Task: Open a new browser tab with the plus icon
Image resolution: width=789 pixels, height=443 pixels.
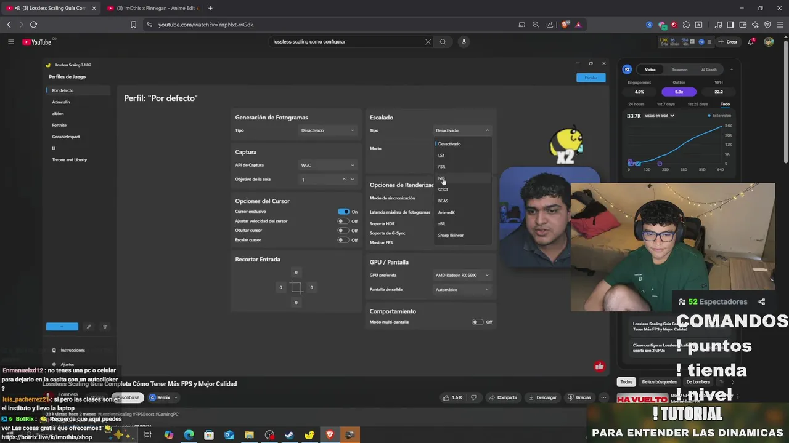Action: pos(210,8)
